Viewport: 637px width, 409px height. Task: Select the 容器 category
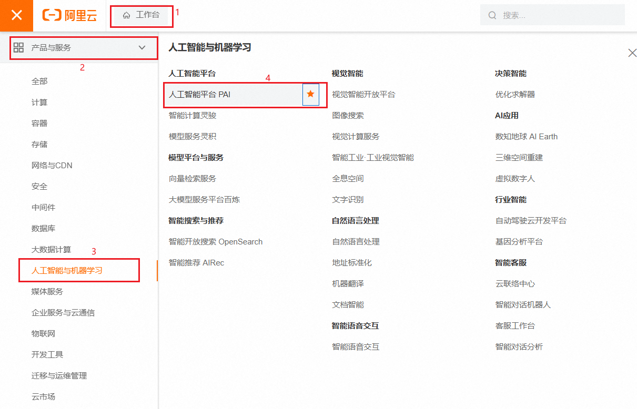pos(39,124)
